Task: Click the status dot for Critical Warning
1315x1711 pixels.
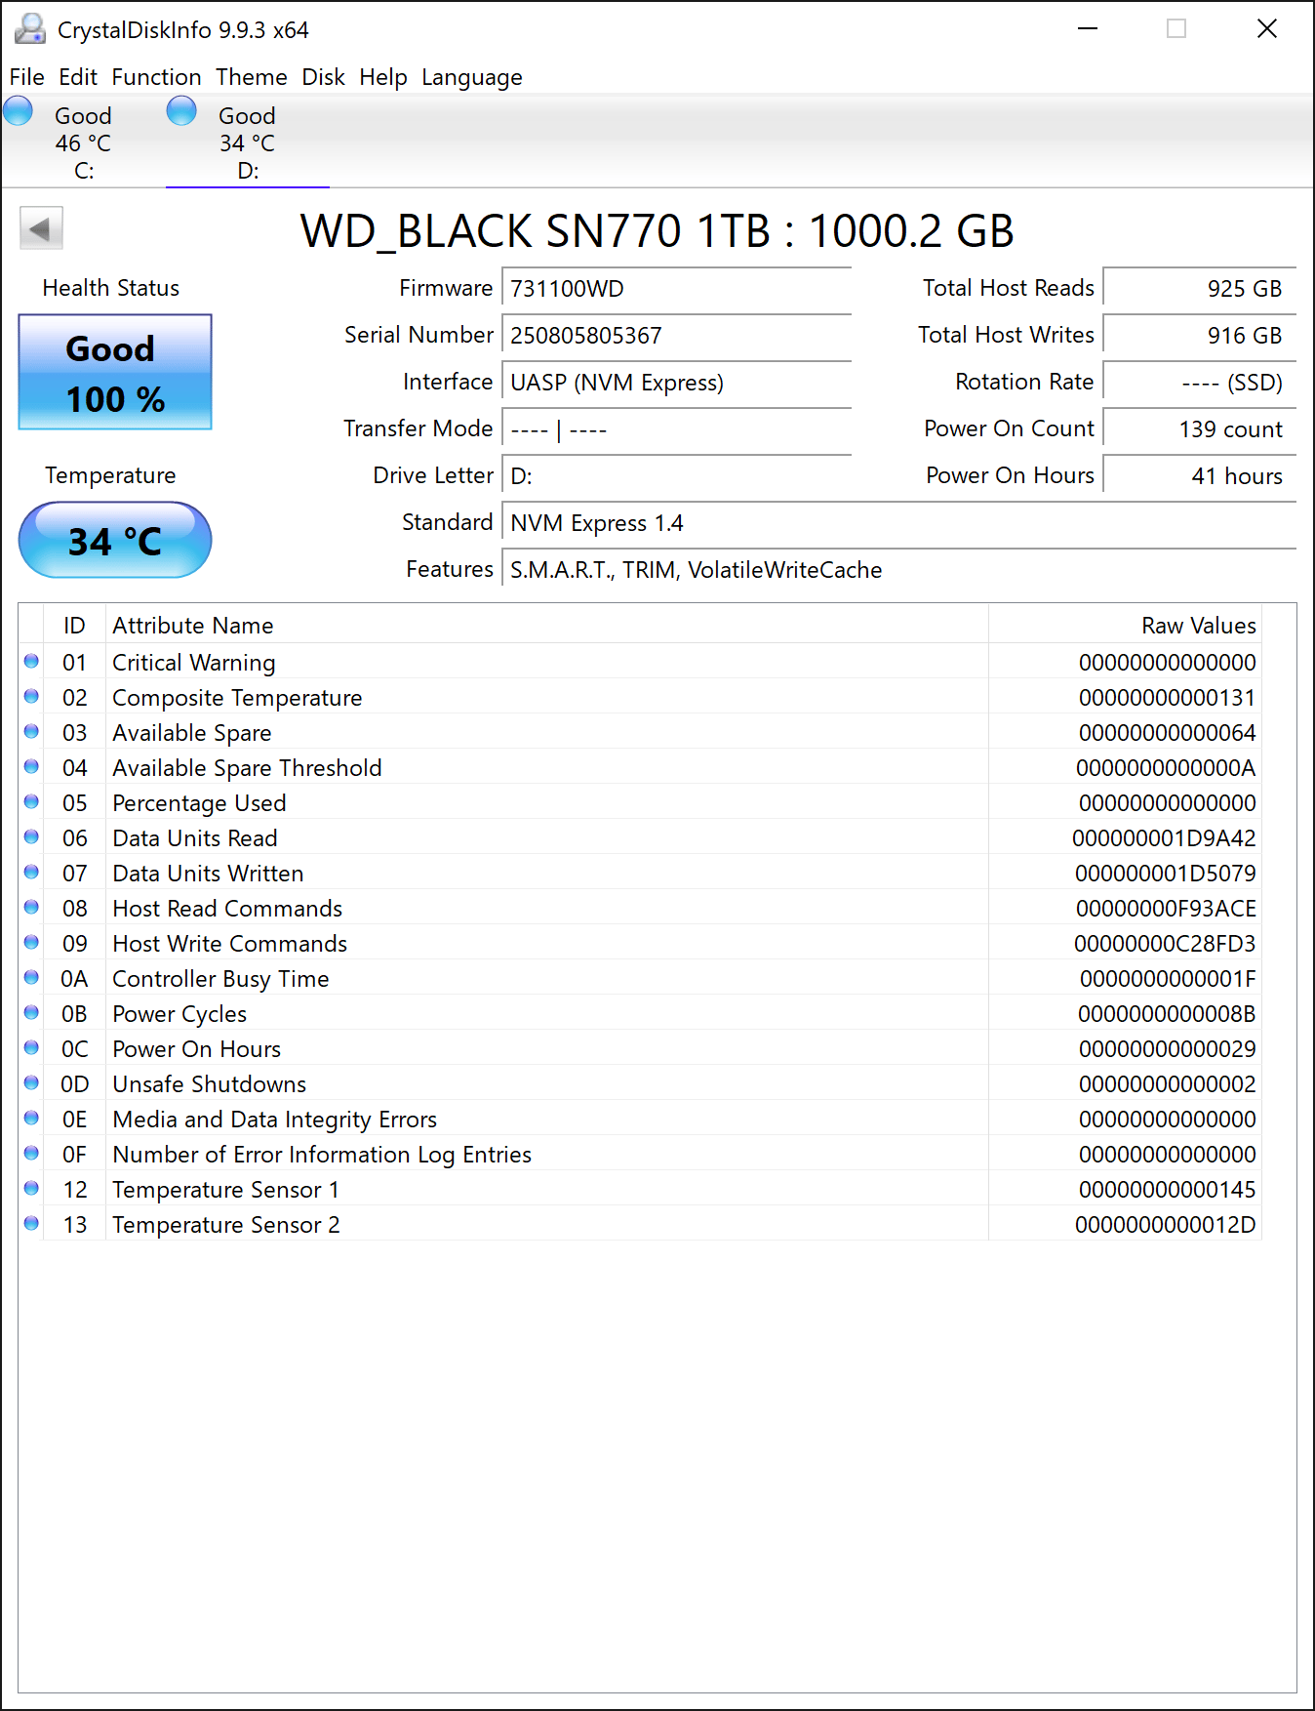Action: [31, 662]
